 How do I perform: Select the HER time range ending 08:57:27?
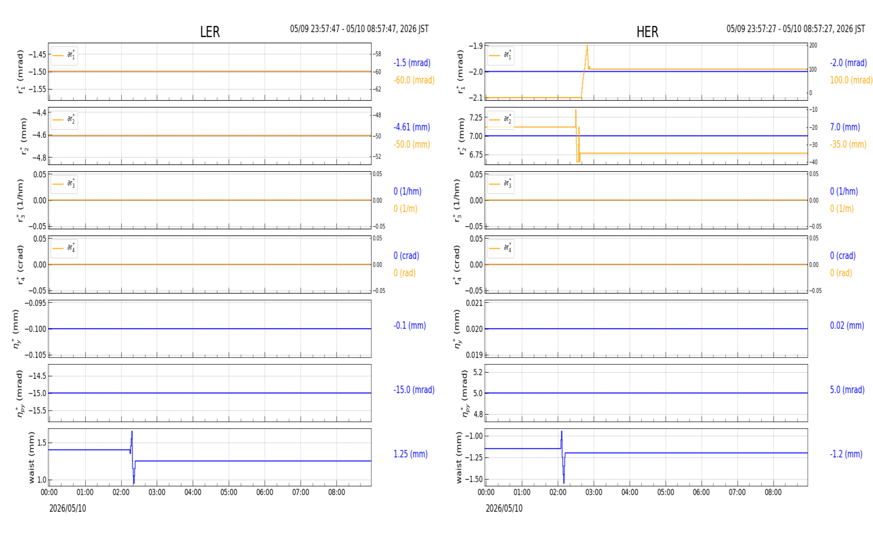pyautogui.click(x=796, y=29)
